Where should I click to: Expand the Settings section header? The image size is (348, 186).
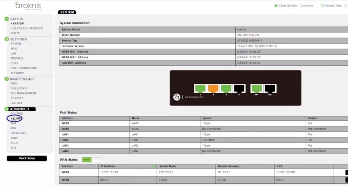(x=18, y=39)
